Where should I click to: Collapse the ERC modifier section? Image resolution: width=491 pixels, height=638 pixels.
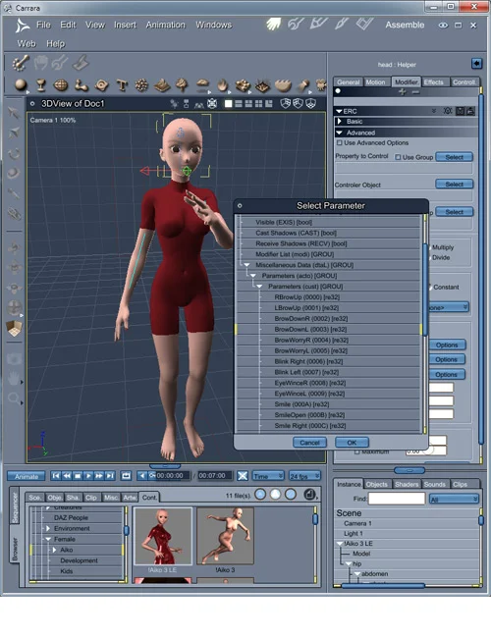click(x=339, y=111)
